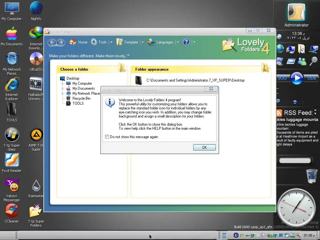Viewport: 320px width, 240px height.
Task: Open Internet Download Manager desktop icon
Action: (36, 38)
